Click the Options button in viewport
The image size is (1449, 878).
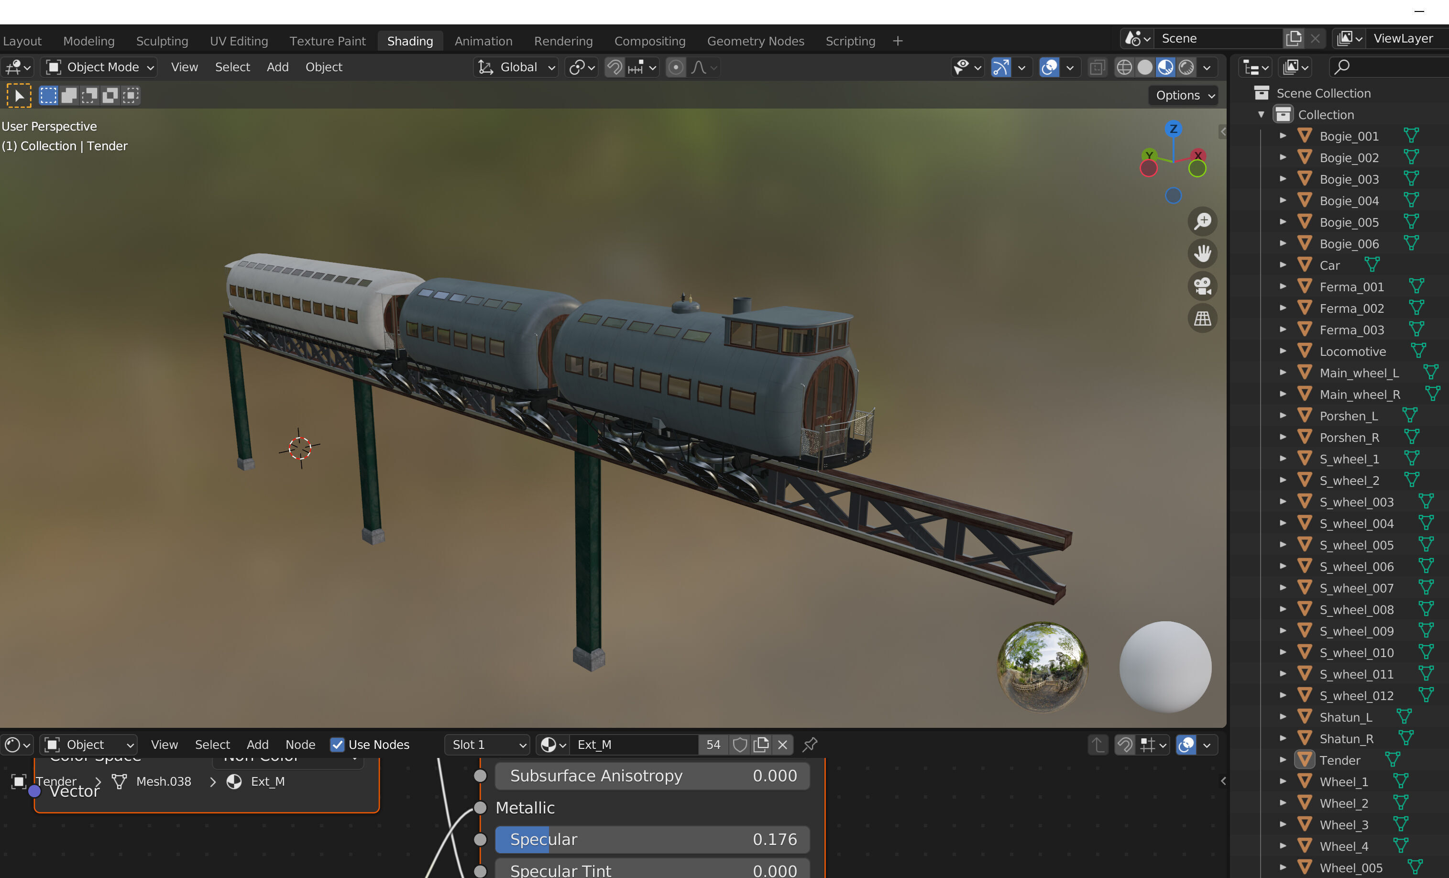tap(1183, 95)
